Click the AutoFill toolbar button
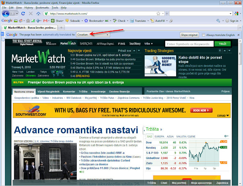This screenshot has height=186, width=243. coord(158,21)
